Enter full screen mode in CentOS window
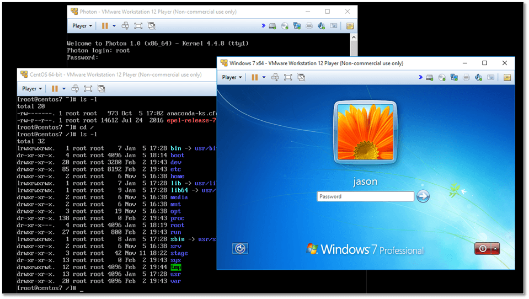 click(x=88, y=88)
